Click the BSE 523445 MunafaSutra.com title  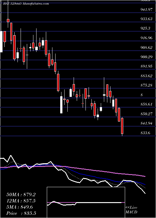pyautogui.click(x=26, y=4)
